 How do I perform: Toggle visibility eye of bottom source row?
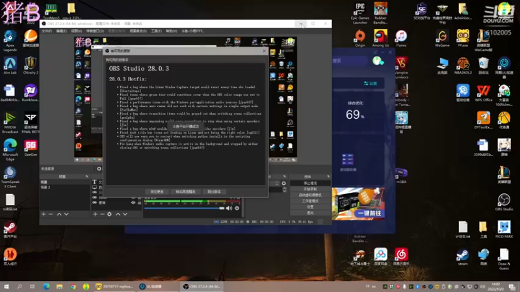coord(133,202)
